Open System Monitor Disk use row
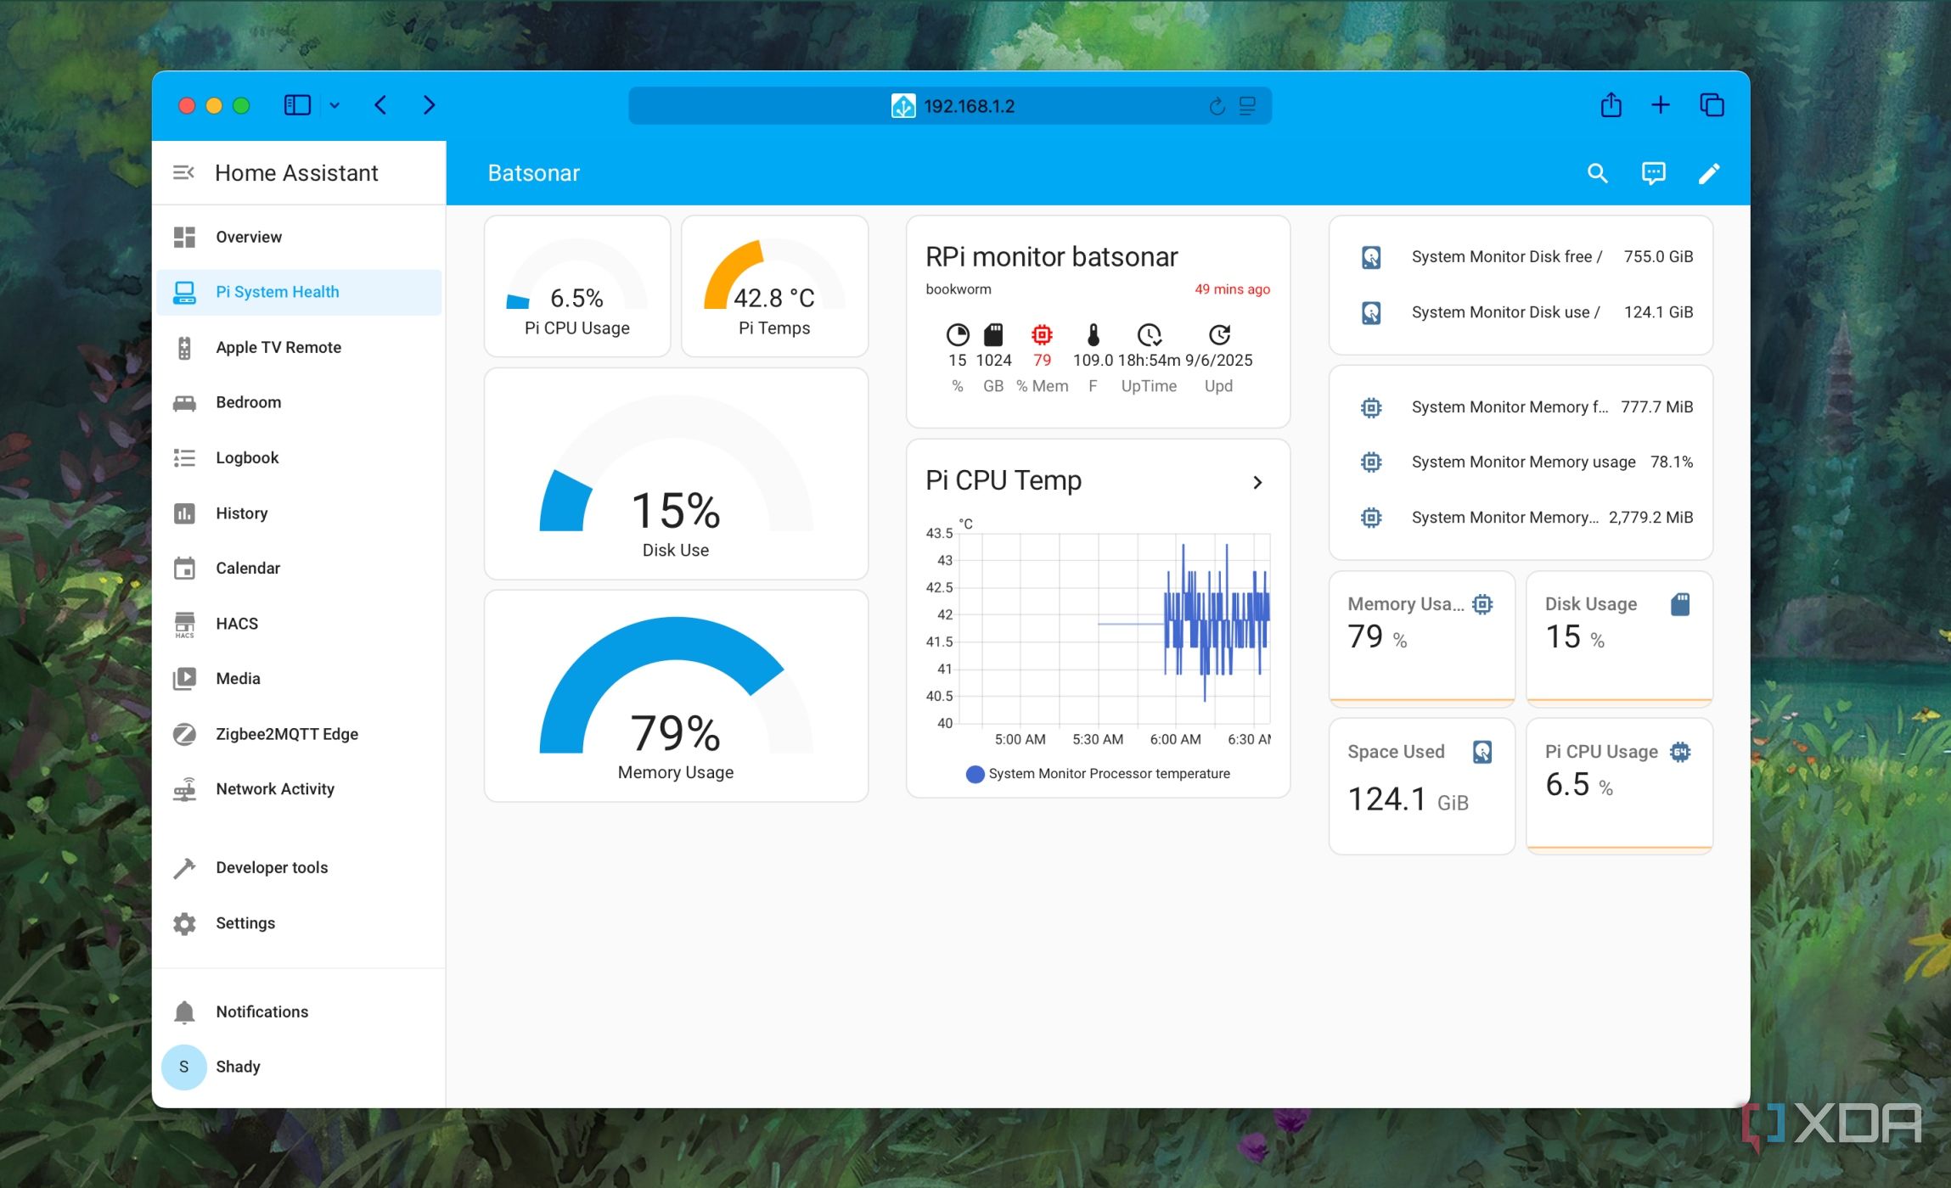The image size is (1951, 1188). 1521,312
